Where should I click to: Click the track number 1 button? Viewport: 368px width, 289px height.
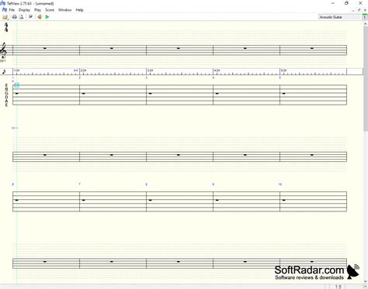point(365,17)
